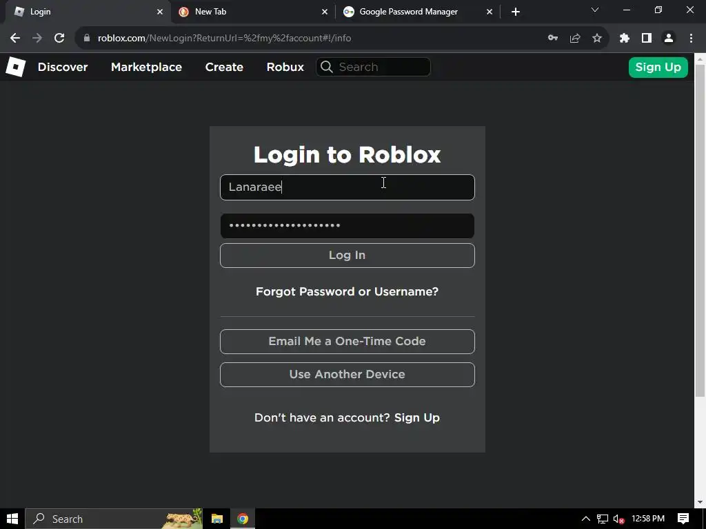
Task: Open the Chrome profile avatar menu
Action: click(x=669, y=39)
